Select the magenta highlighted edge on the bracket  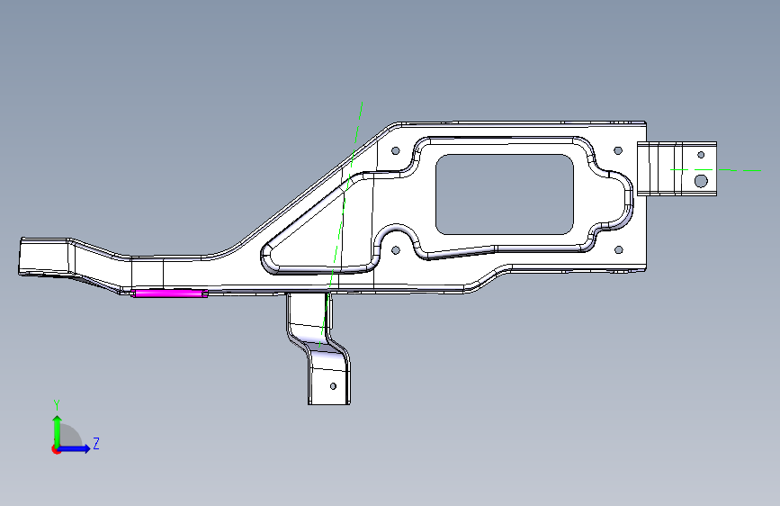pyautogui.click(x=170, y=294)
